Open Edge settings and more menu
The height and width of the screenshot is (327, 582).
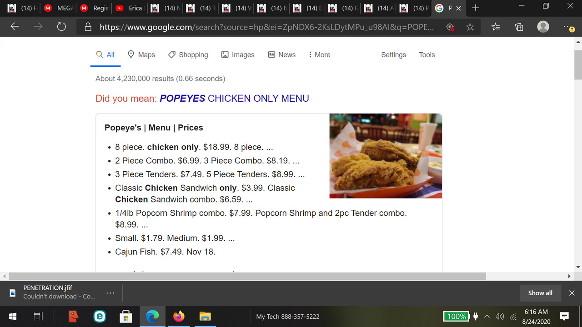point(568,27)
